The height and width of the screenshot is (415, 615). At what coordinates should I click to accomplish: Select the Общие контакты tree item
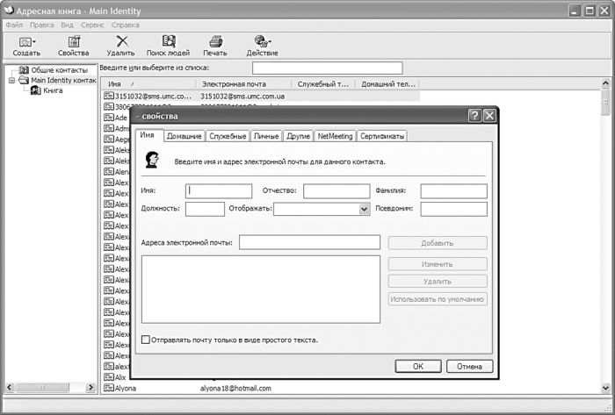pos(59,70)
